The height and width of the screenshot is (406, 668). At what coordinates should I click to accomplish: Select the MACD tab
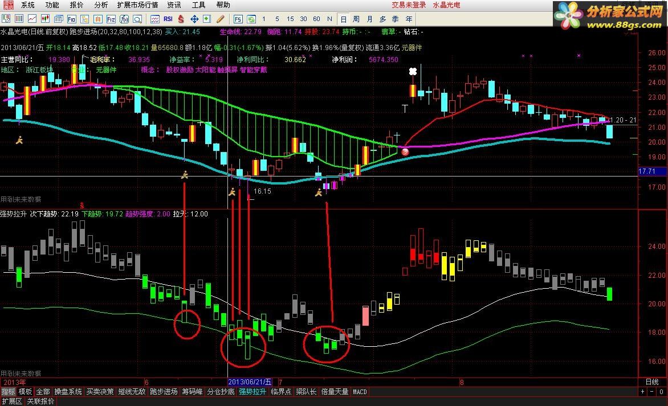pyautogui.click(x=360, y=392)
